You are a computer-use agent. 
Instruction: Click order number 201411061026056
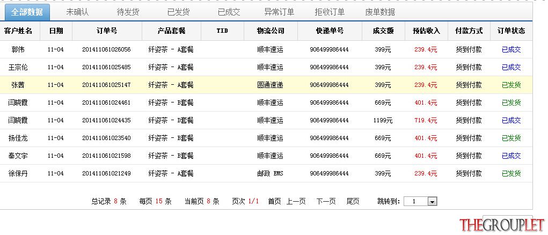[107, 49]
